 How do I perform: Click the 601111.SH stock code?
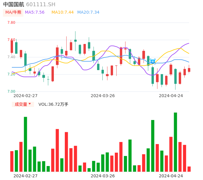41,4
